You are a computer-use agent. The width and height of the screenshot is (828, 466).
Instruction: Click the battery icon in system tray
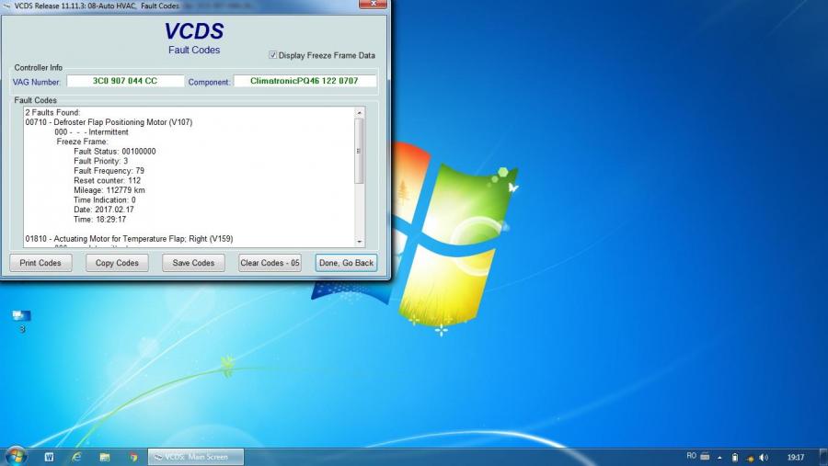pos(734,457)
